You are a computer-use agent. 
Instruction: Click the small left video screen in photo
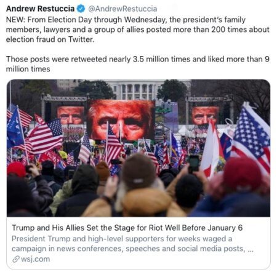coord(70,115)
